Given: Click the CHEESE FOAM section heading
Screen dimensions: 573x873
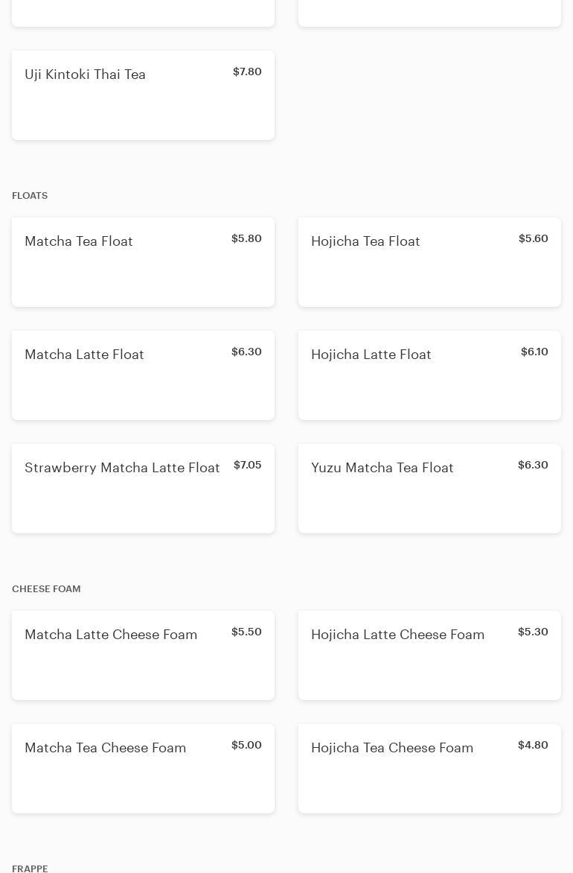Looking at the screenshot, I should pyautogui.click(x=46, y=589).
